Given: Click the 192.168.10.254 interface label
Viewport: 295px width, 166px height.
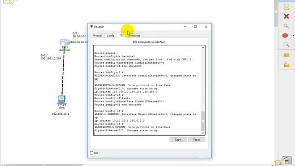Looking at the screenshot, I should (x=51, y=59).
